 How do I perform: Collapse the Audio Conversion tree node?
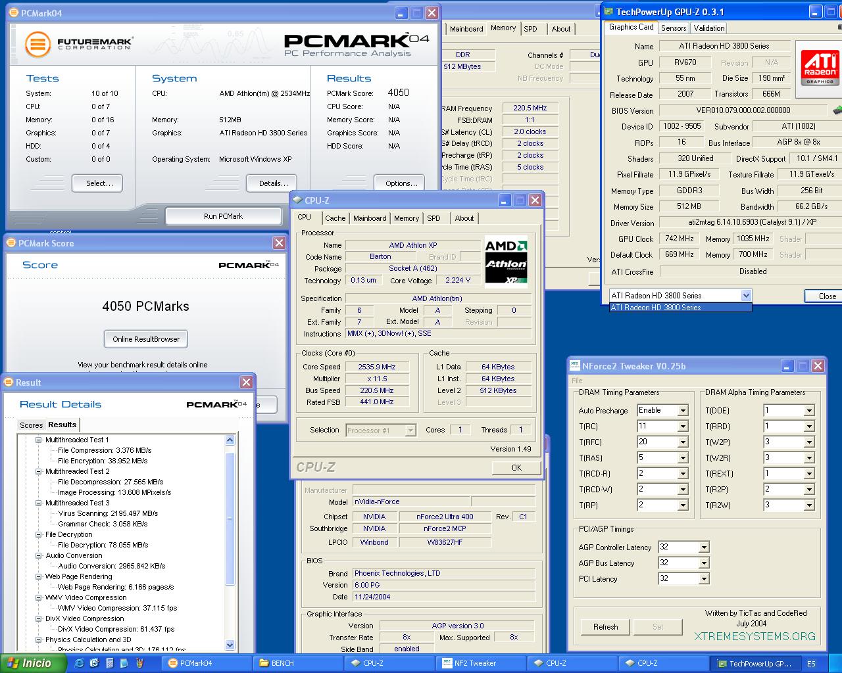[x=38, y=555]
